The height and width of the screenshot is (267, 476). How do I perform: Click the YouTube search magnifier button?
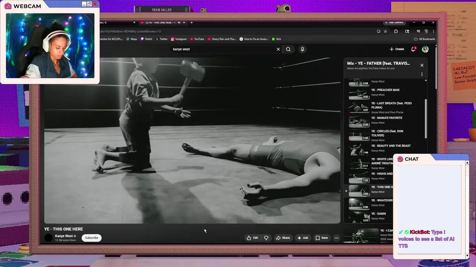288,49
